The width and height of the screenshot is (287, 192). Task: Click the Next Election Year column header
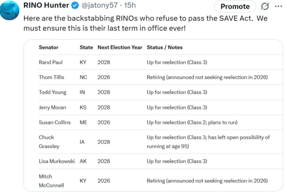tap(120, 47)
